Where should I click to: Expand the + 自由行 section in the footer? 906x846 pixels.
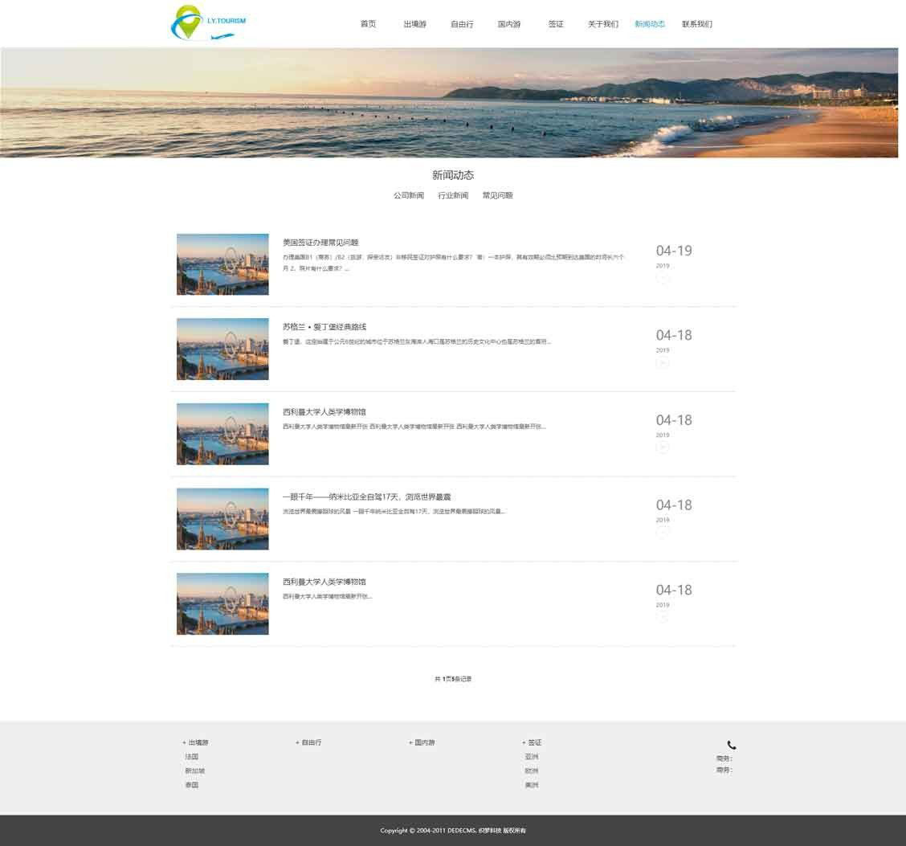pos(308,742)
